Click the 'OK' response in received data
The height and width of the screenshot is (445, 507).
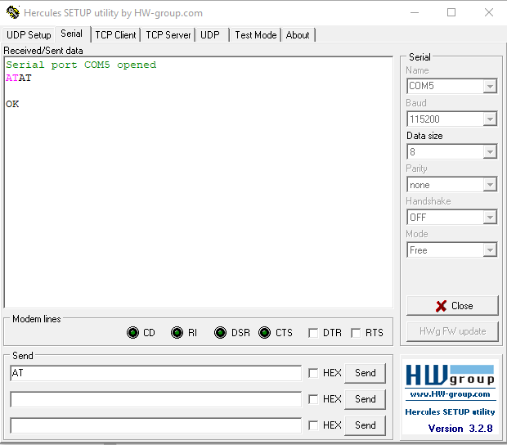pyautogui.click(x=12, y=104)
